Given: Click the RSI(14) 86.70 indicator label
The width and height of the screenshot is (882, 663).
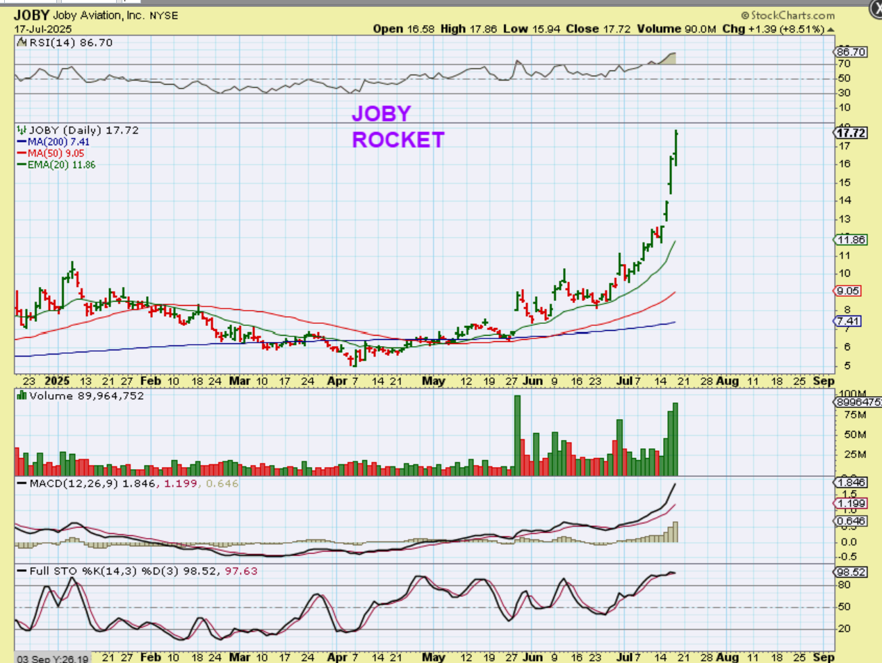Looking at the screenshot, I should [x=70, y=42].
